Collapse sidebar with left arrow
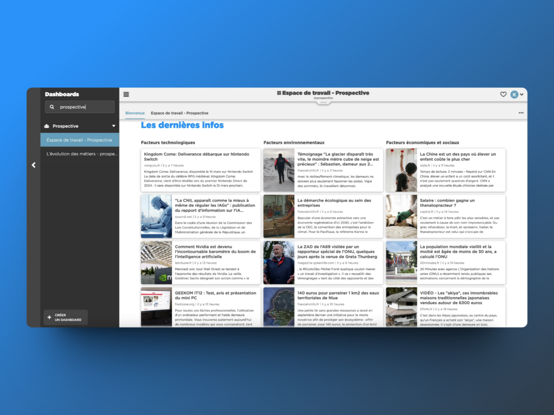This screenshot has width=554, height=415. [34, 165]
